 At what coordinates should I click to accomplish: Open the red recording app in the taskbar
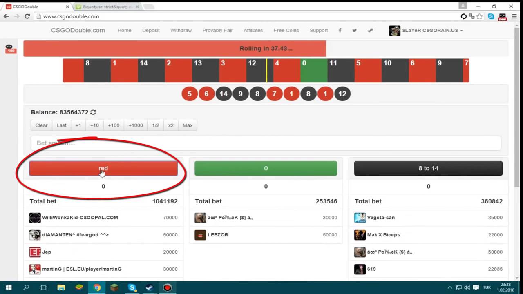point(167,287)
